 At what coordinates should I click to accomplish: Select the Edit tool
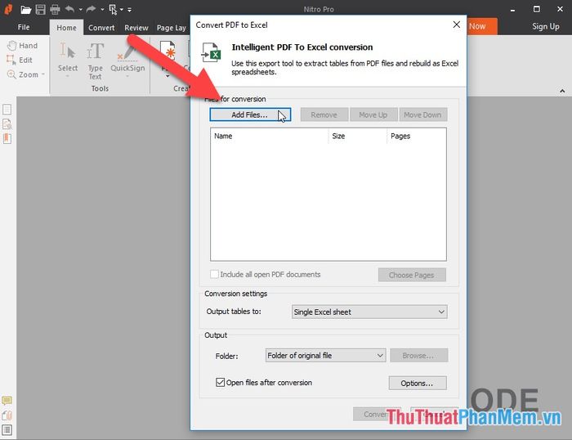pos(20,61)
